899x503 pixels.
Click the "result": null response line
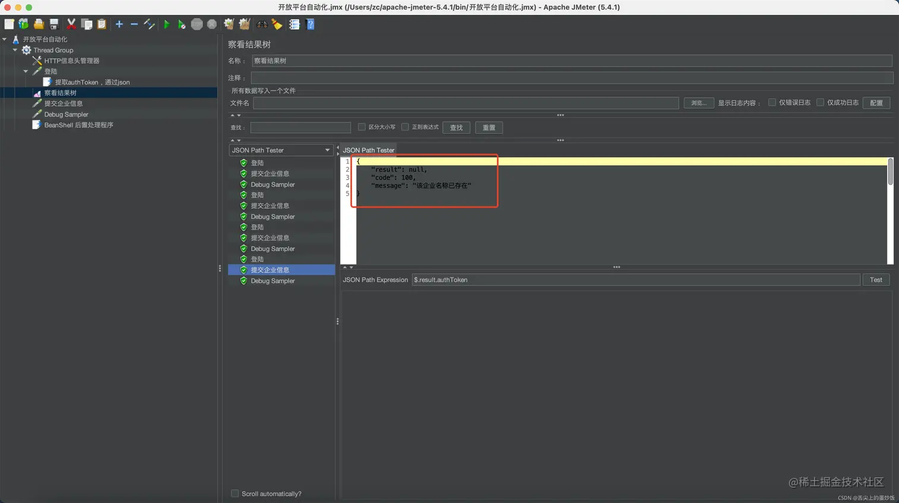pos(399,169)
